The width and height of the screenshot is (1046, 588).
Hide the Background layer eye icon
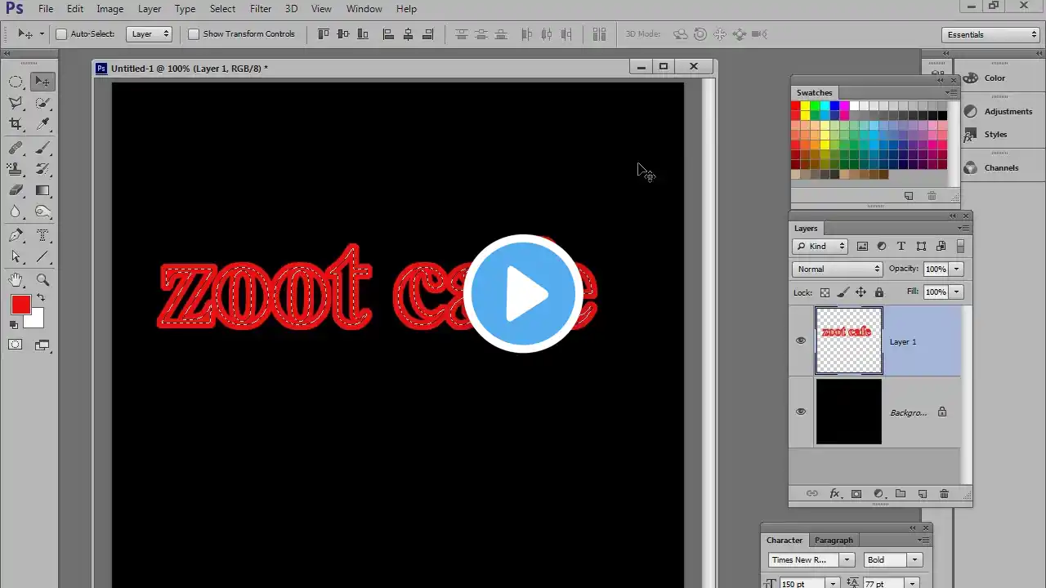[x=801, y=412]
